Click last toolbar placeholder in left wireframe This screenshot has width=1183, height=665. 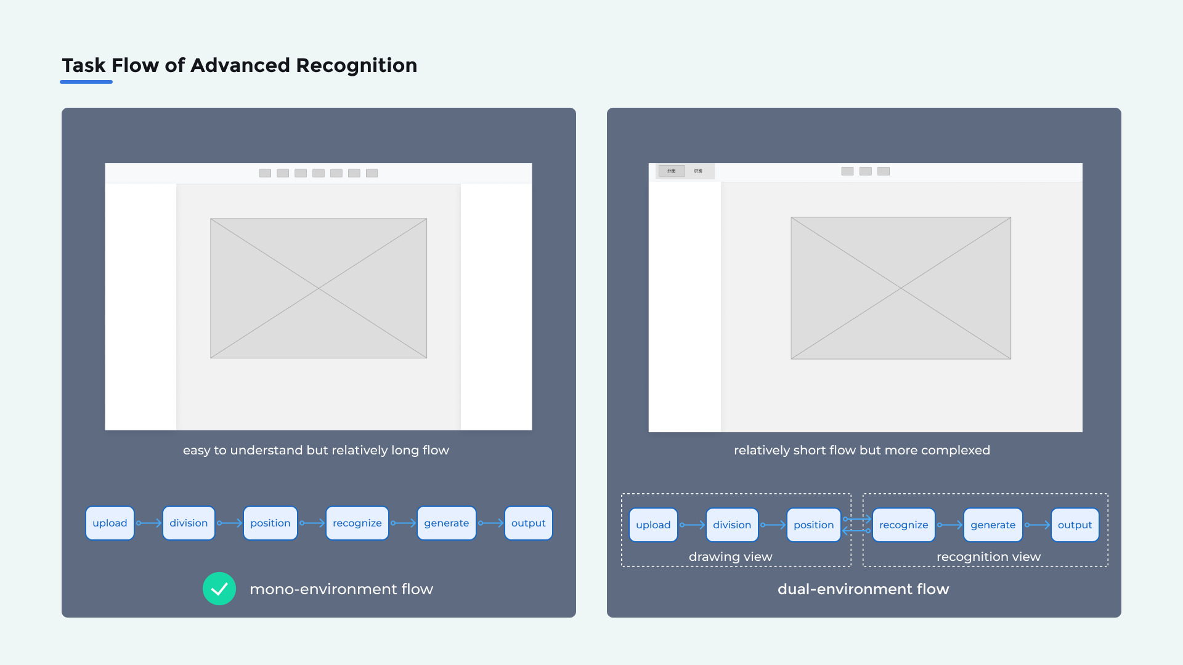372,173
